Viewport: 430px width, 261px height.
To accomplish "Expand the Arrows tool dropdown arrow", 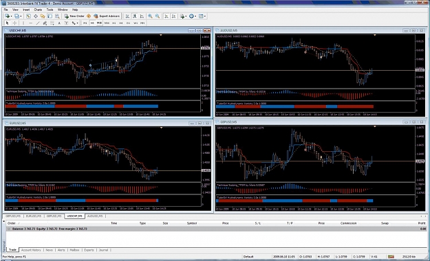I will click(x=77, y=23).
